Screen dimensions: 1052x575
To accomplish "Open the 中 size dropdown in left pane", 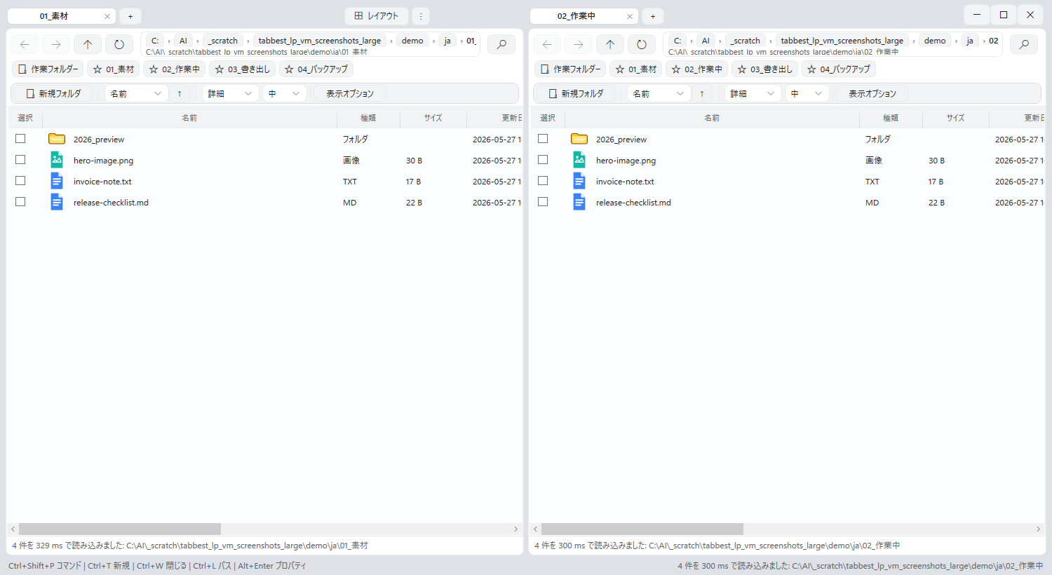I will (285, 93).
